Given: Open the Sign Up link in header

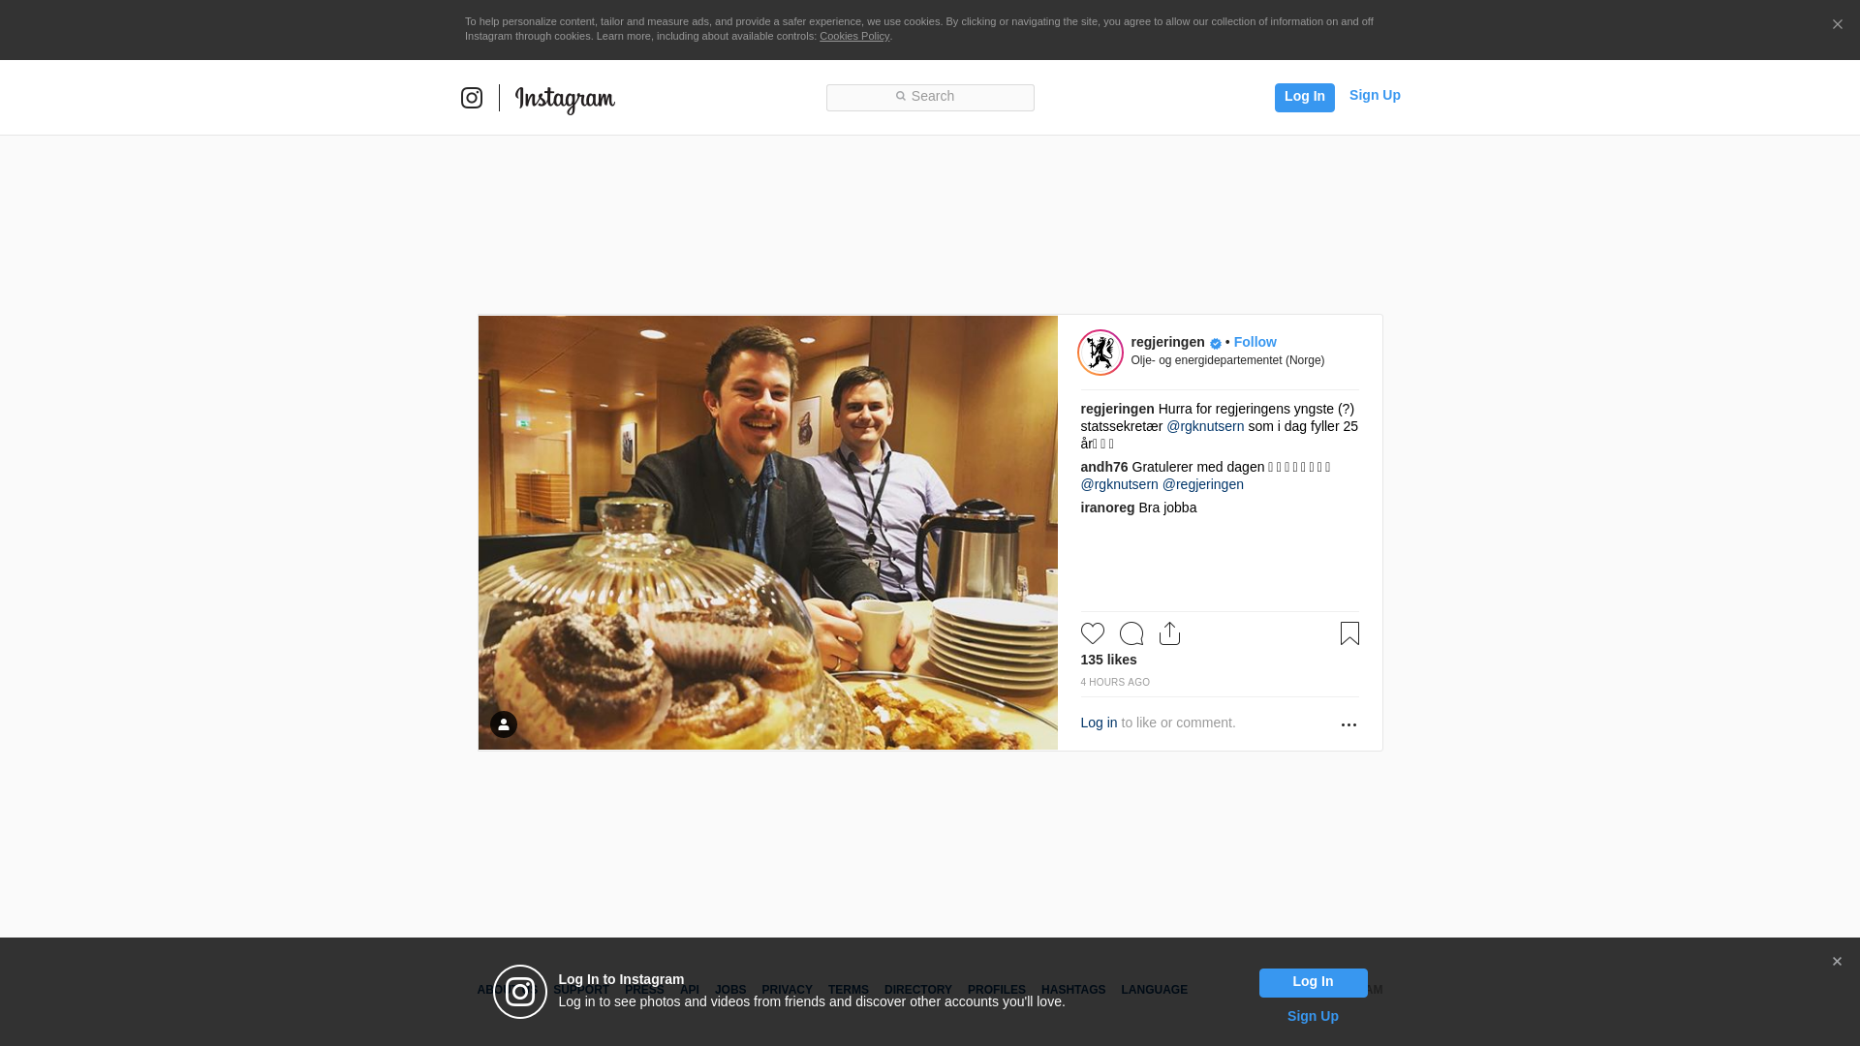Looking at the screenshot, I should [x=1374, y=95].
